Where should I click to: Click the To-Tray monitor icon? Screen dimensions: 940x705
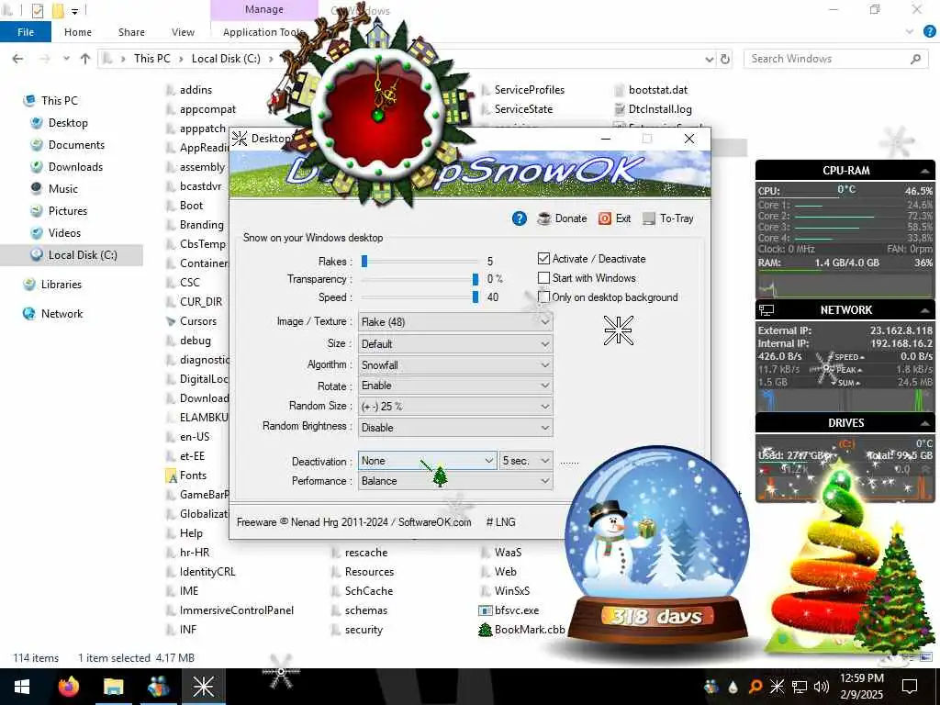[x=649, y=218]
